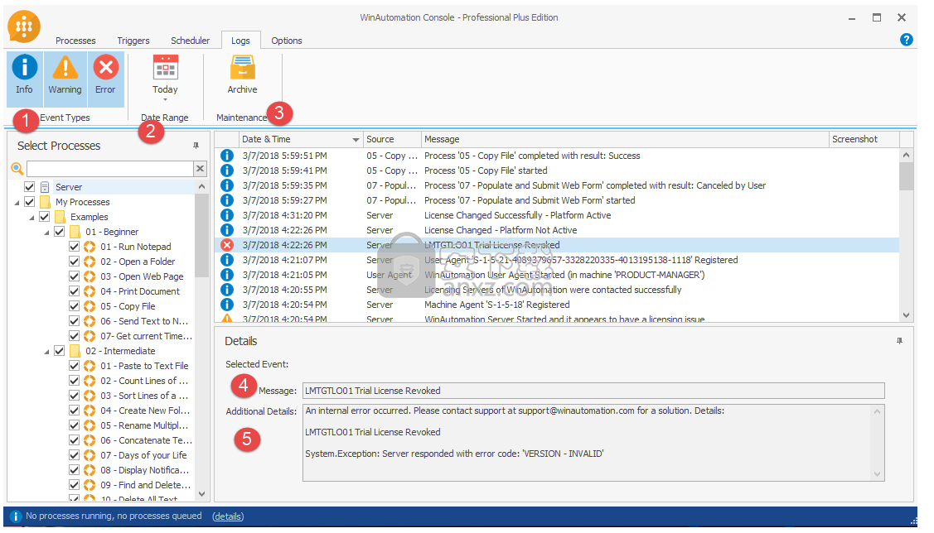Click the 01 - Run Notepad process icon
The width and height of the screenshot is (934, 533).
point(90,247)
